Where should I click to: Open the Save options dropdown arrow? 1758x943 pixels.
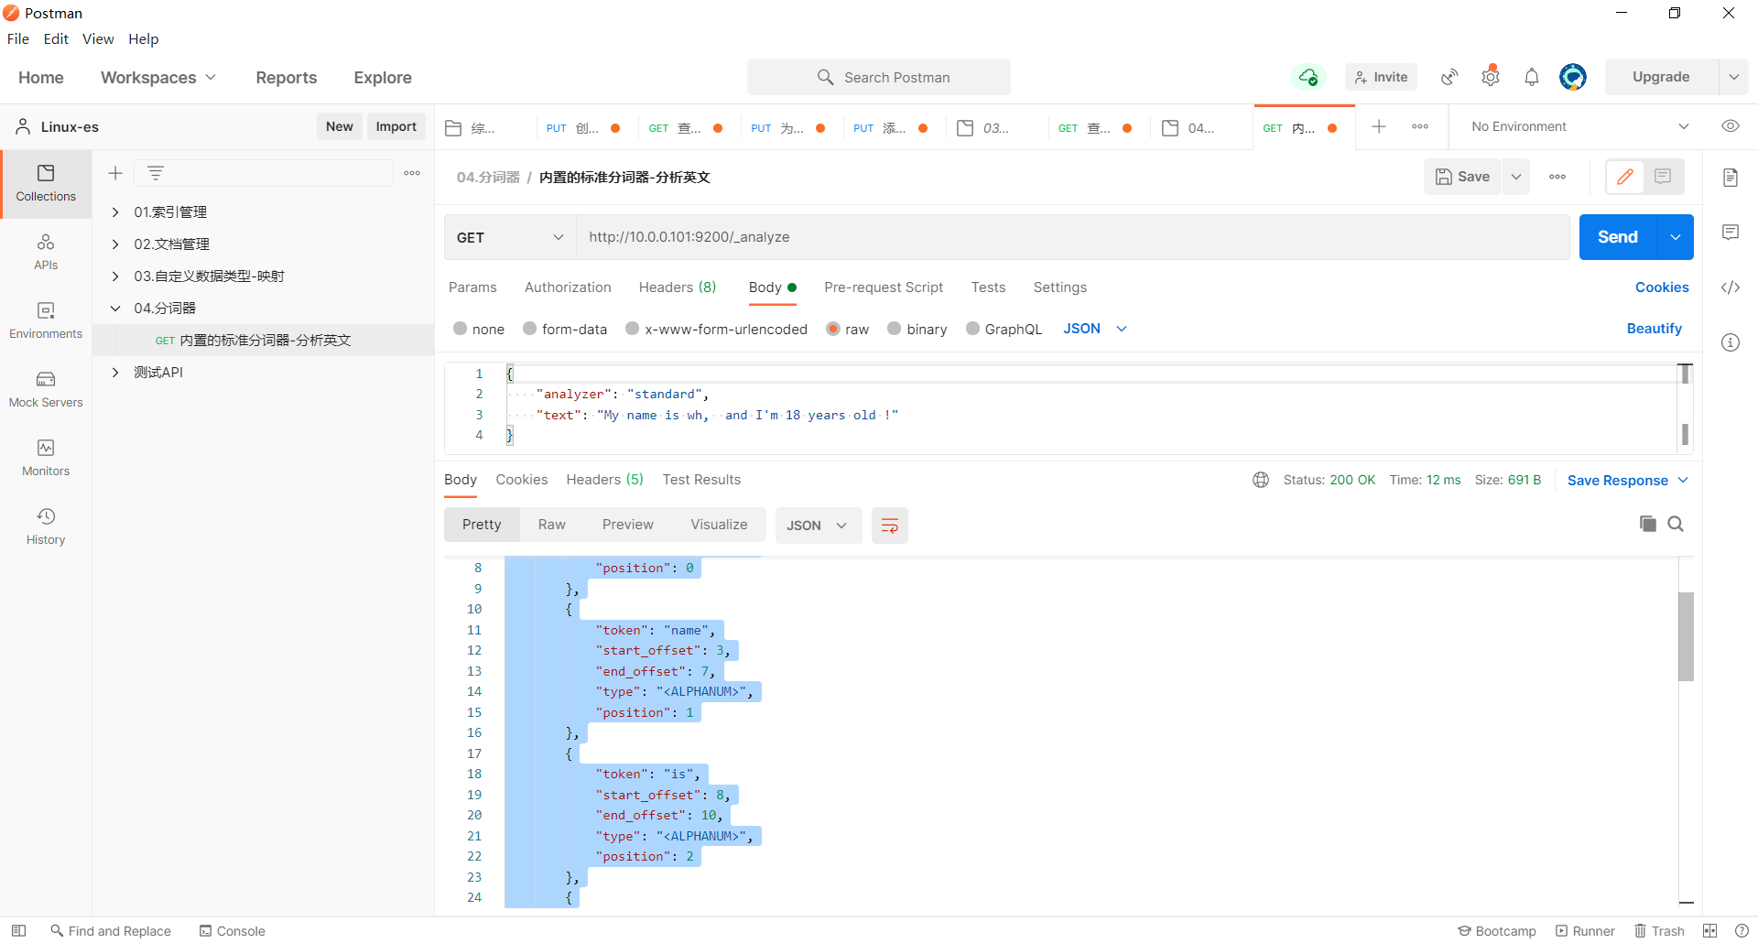pyautogui.click(x=1516, y=177)
